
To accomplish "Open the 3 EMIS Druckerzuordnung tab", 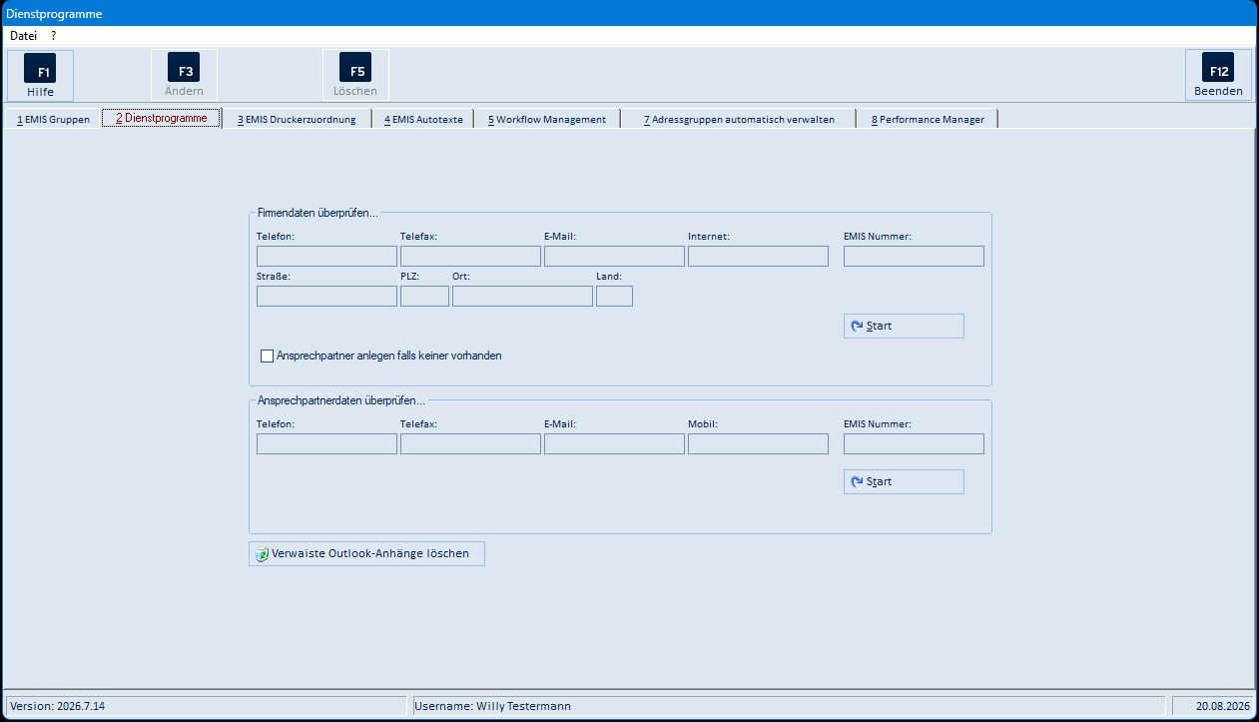I will point(297,120).
